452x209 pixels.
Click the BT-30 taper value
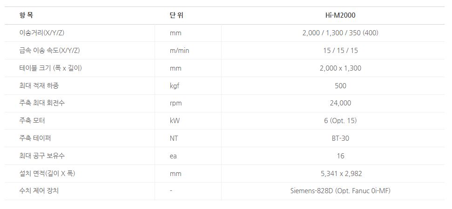click(340, 138)
